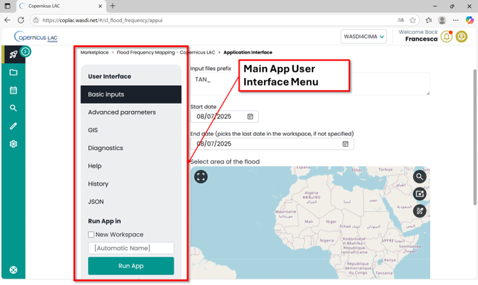
Task: Open the folder Workspaces icon in sidebar
Action: tap(13, 72)
